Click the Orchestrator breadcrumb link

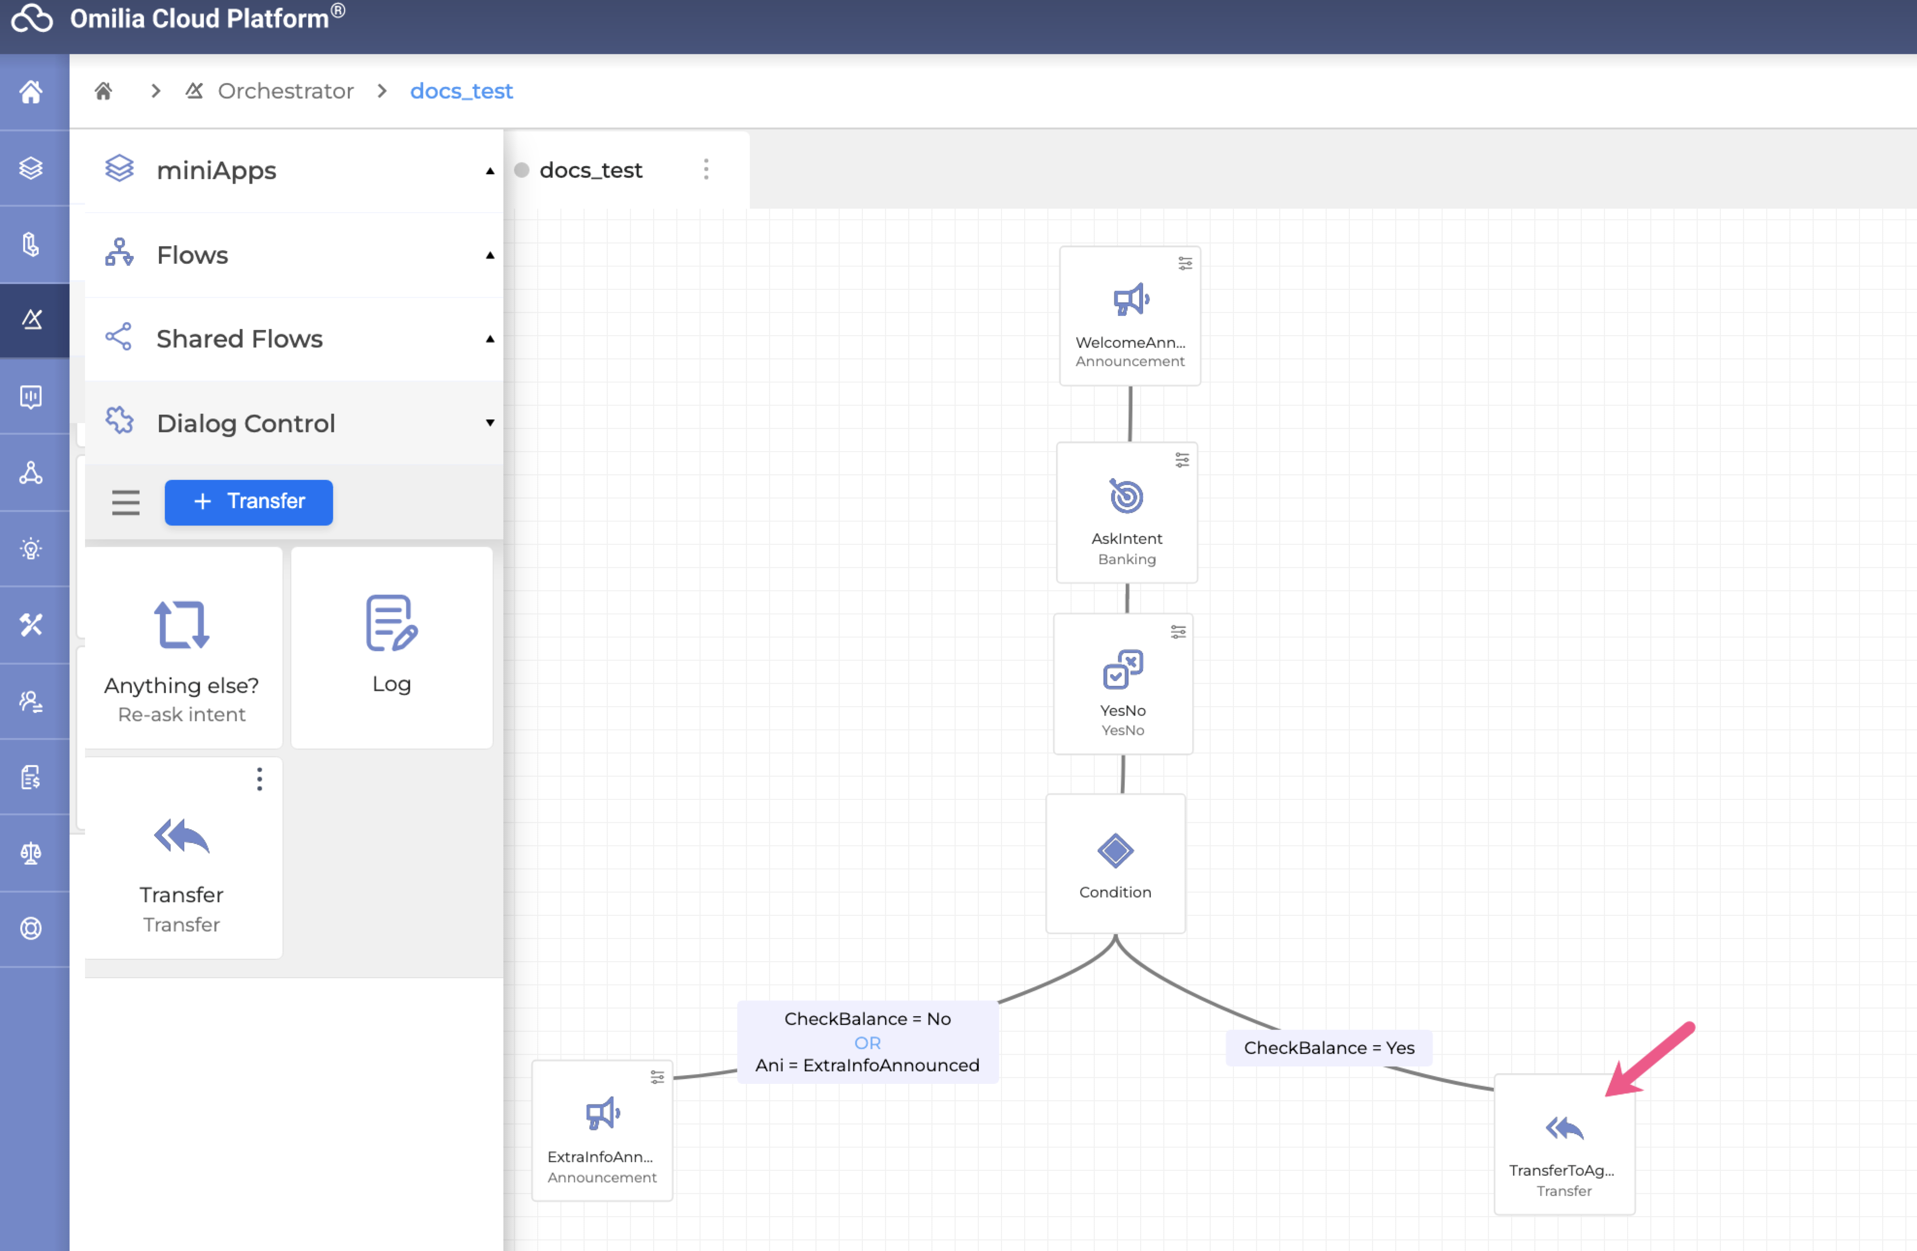285,91
